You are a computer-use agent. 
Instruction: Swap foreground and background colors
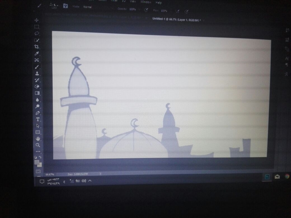40,157
